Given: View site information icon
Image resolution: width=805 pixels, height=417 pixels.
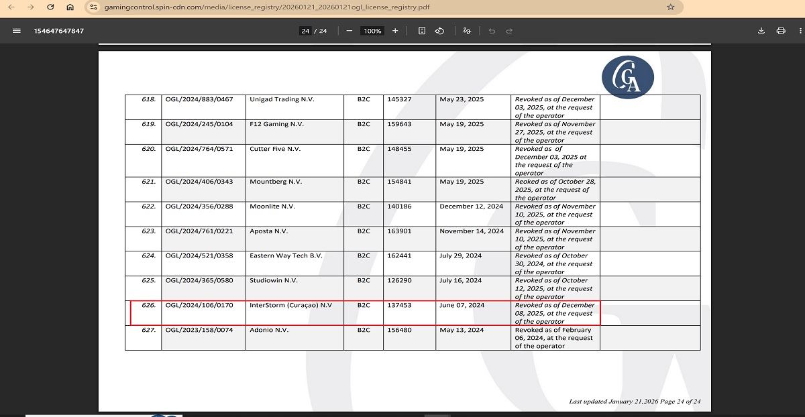Looking at the screenshot, I should (93, 7).
